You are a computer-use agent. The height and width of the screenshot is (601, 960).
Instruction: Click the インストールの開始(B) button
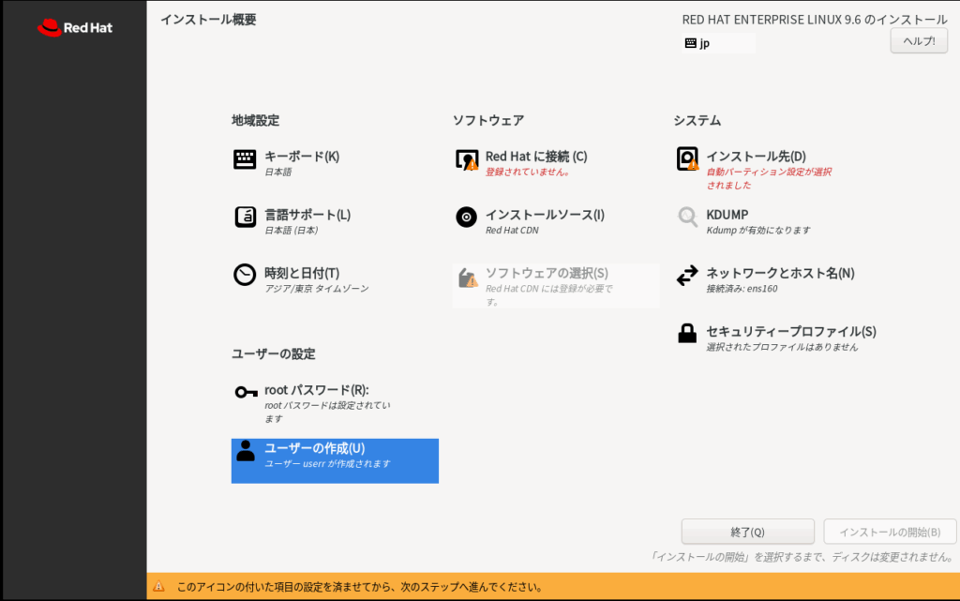(890, 532)
